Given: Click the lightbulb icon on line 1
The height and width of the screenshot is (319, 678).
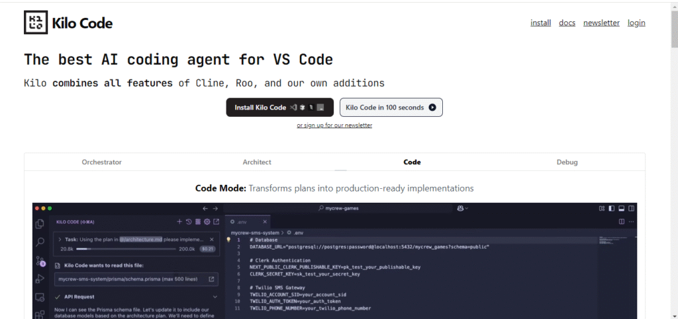Looking at the screenshot, I should 229,240.
